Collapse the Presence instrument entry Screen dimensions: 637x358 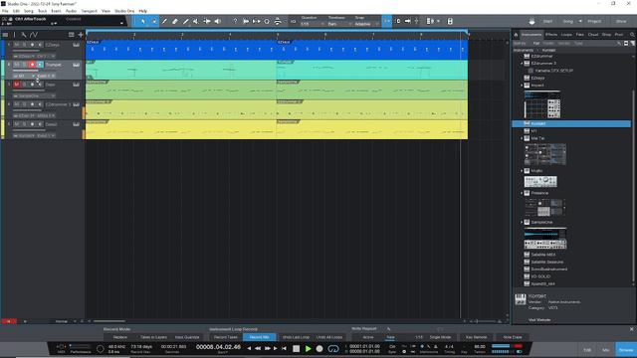point(522,193)
